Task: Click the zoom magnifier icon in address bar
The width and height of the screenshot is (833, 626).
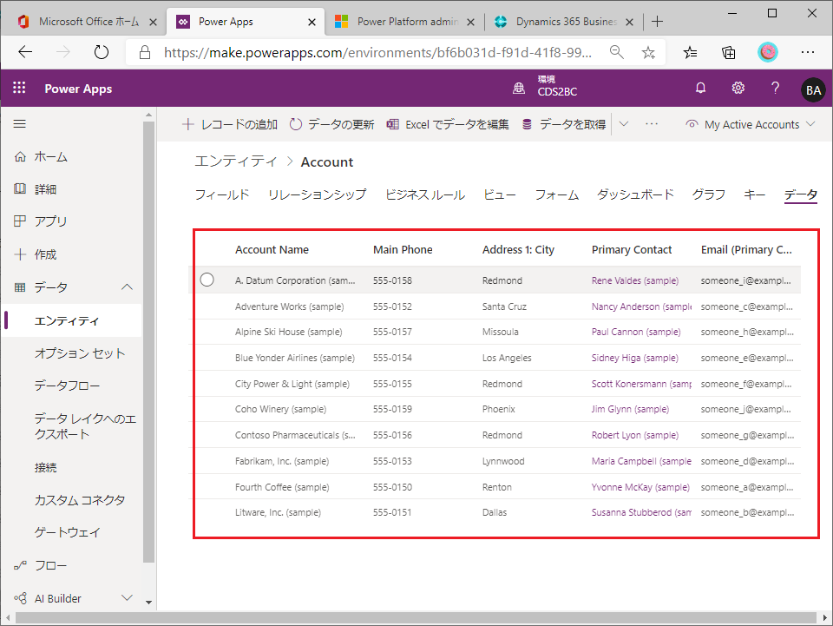Action: 616,51
